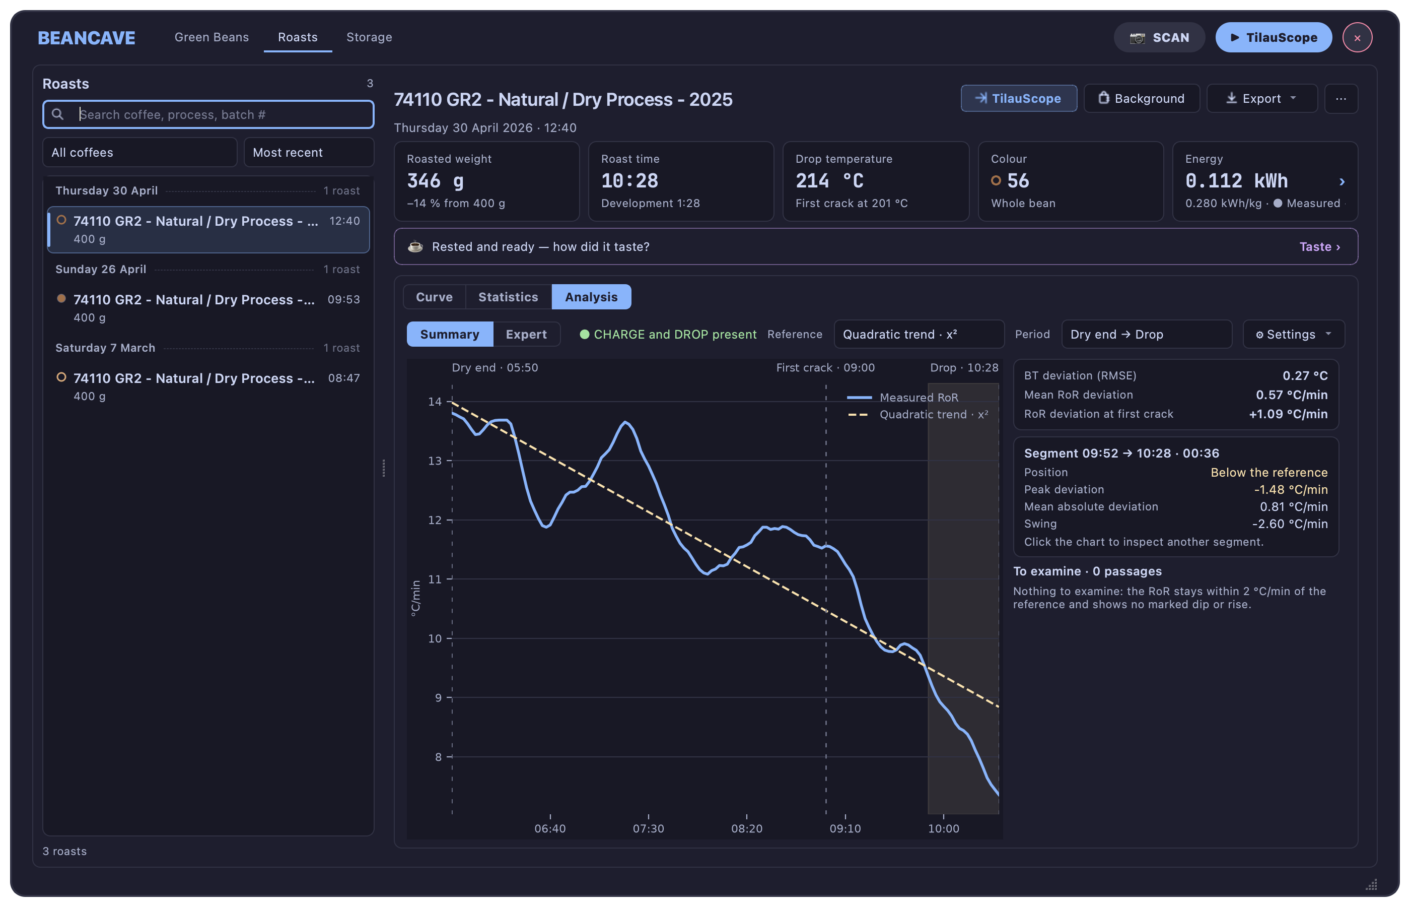Toggle Measured RoR legend entry
Viewport: 1410px width, 907px height.
902,398
